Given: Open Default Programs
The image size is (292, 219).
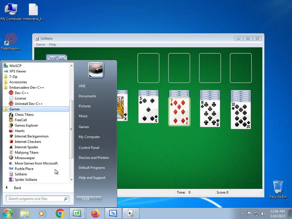Looking at the screenshot, I should tap(92, 168).
